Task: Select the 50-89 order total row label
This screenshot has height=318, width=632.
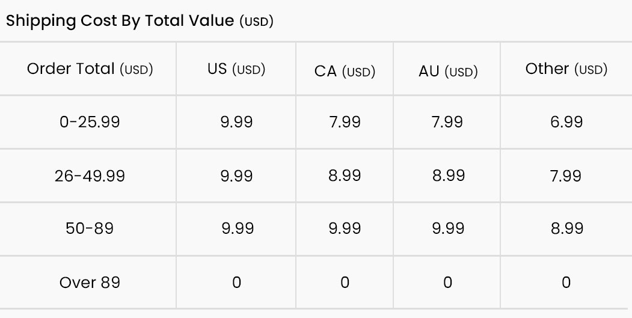Action: coord(90,228)
